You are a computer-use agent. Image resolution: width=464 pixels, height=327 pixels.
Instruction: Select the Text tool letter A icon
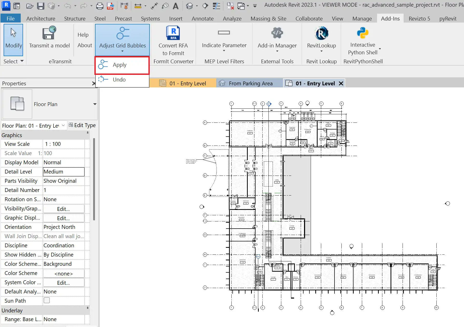pyautogui.click(x=176, y=6)
